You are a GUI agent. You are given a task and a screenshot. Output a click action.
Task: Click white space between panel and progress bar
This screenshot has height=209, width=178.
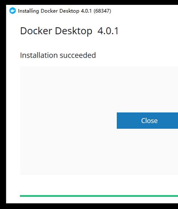(x=99, y=185)
